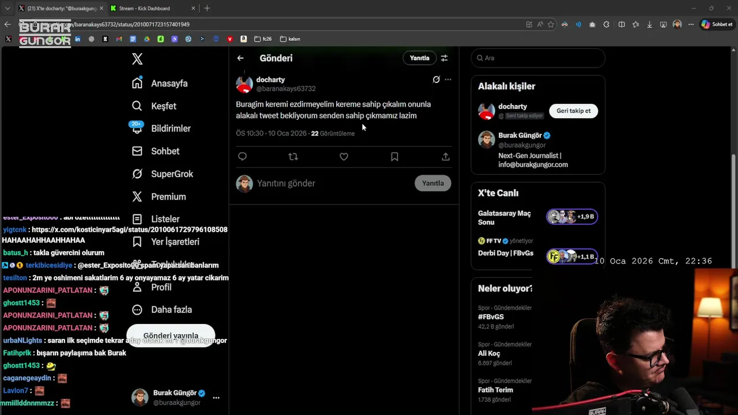This screenshot has height=415, width=738.
Task: Click info@burakgungor.com bio link
Action: 533,165
